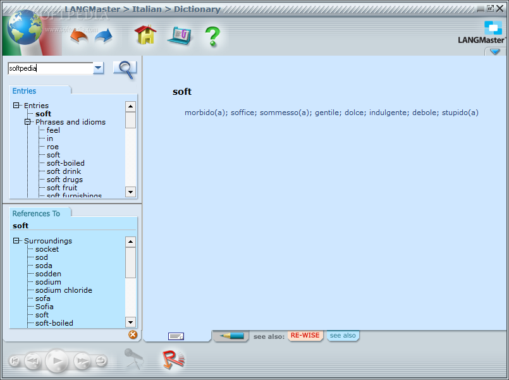Select 'socket' in Surroundings list
Screen dimensions: 509x380
(x=47, y=249)
